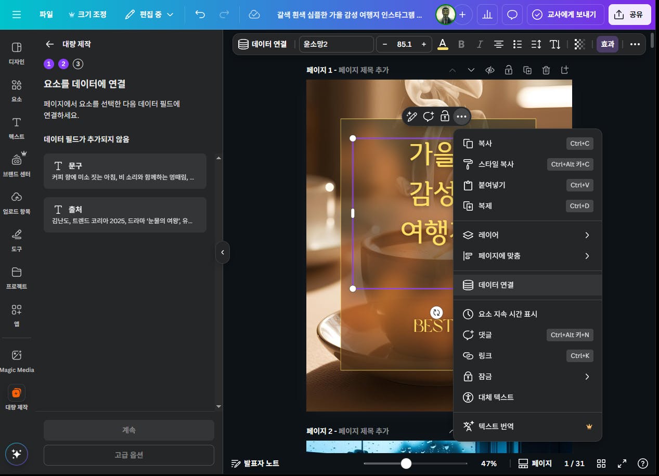Open transparency checkerboard control
This screenshot has width=659, height=476.
(579, 44)
